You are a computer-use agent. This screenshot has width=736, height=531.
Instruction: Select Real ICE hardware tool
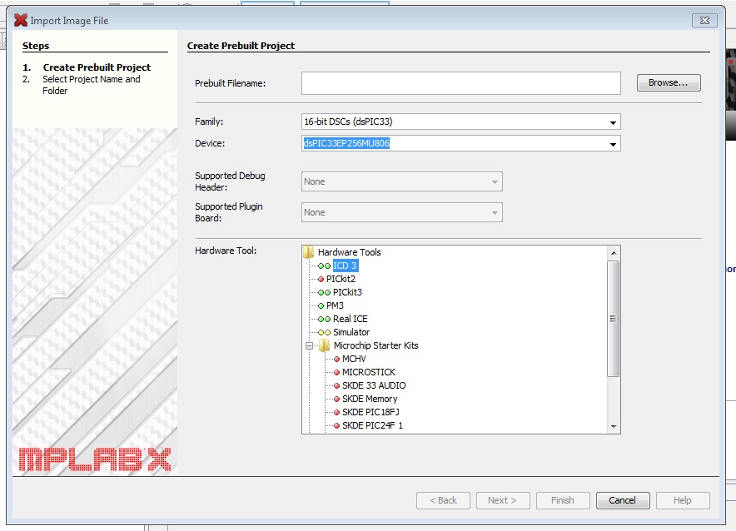click(x=351, y=319)
